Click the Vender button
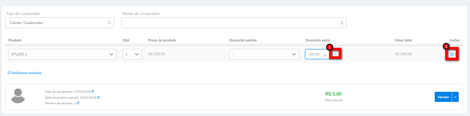Screen dimensions: 470x116 pyautogui.click(x=443, y=97)
